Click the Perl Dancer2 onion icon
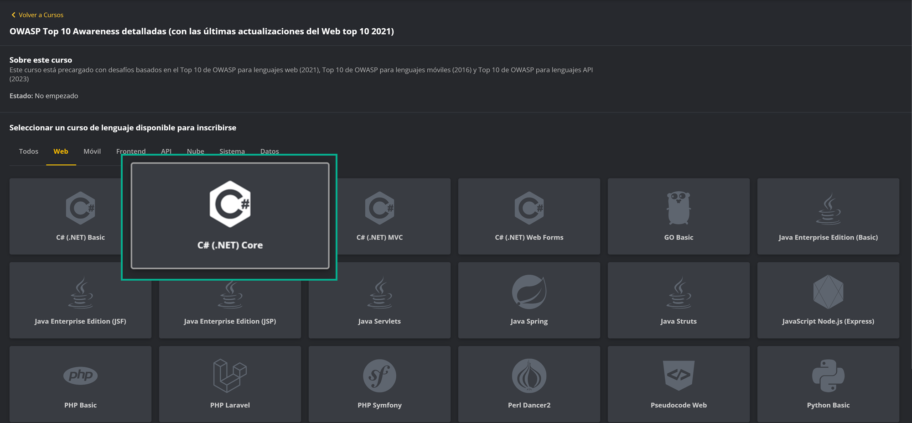 (x=529, y=376)
